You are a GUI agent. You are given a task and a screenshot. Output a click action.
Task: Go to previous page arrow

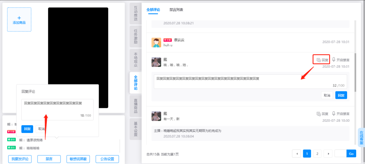[x=297, y=154]
